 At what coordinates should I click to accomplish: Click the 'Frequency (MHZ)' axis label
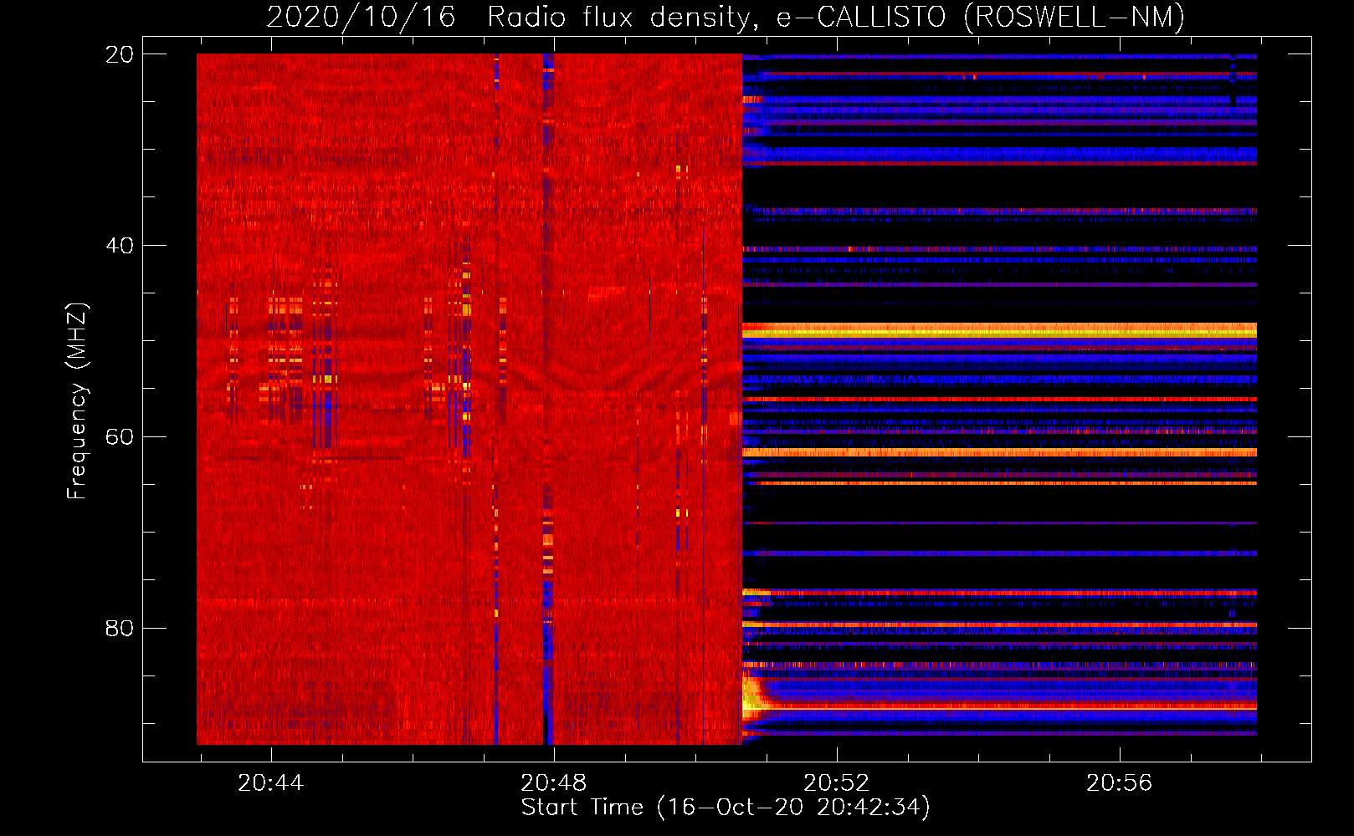77,402
